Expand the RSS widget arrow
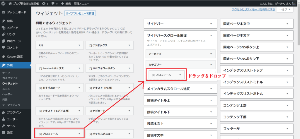 click(x=79, y=46)
